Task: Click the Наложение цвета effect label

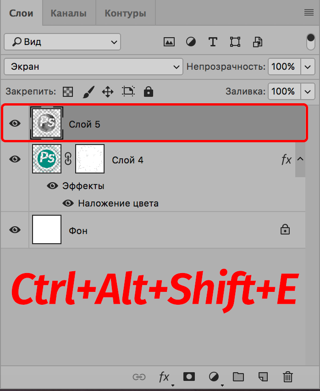Action: (118, 203)
